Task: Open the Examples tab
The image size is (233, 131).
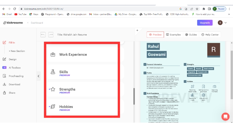Action: 173,35
